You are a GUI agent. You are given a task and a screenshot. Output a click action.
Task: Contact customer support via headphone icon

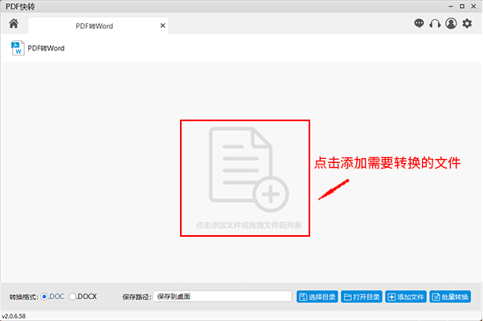435,24
